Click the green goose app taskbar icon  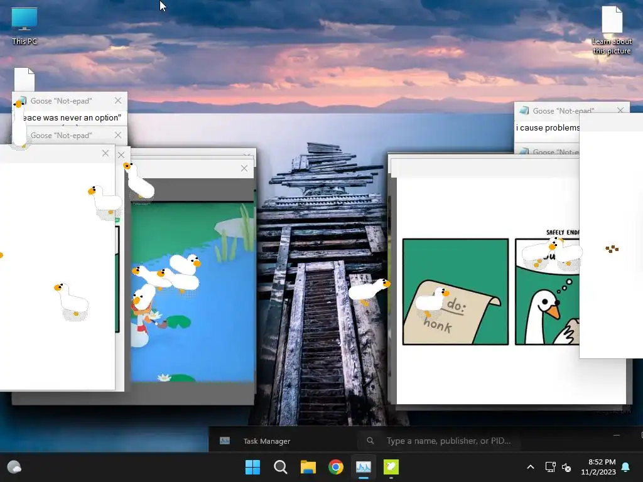391,467
